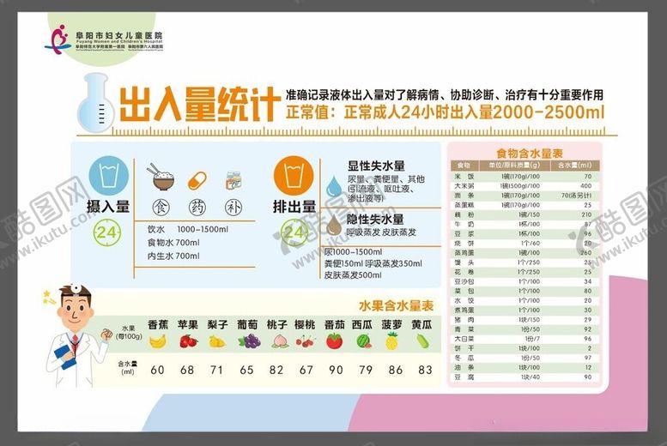This screenshot has height=446, width=667.
Task: Select the circled 药 character
Action: (x=197, y=208)
